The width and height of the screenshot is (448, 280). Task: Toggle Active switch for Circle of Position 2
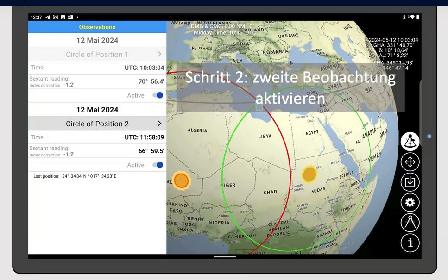click(158, 165)
